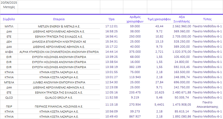Select JUMBO ΑΝΩΝΥΜΗ ΕΜΠΟΡΙΚΗ ΕΤΑΙΡΙΑ cell
This screenshot has height=119, width=223.
pyautogui.click(x=59, y=82)
